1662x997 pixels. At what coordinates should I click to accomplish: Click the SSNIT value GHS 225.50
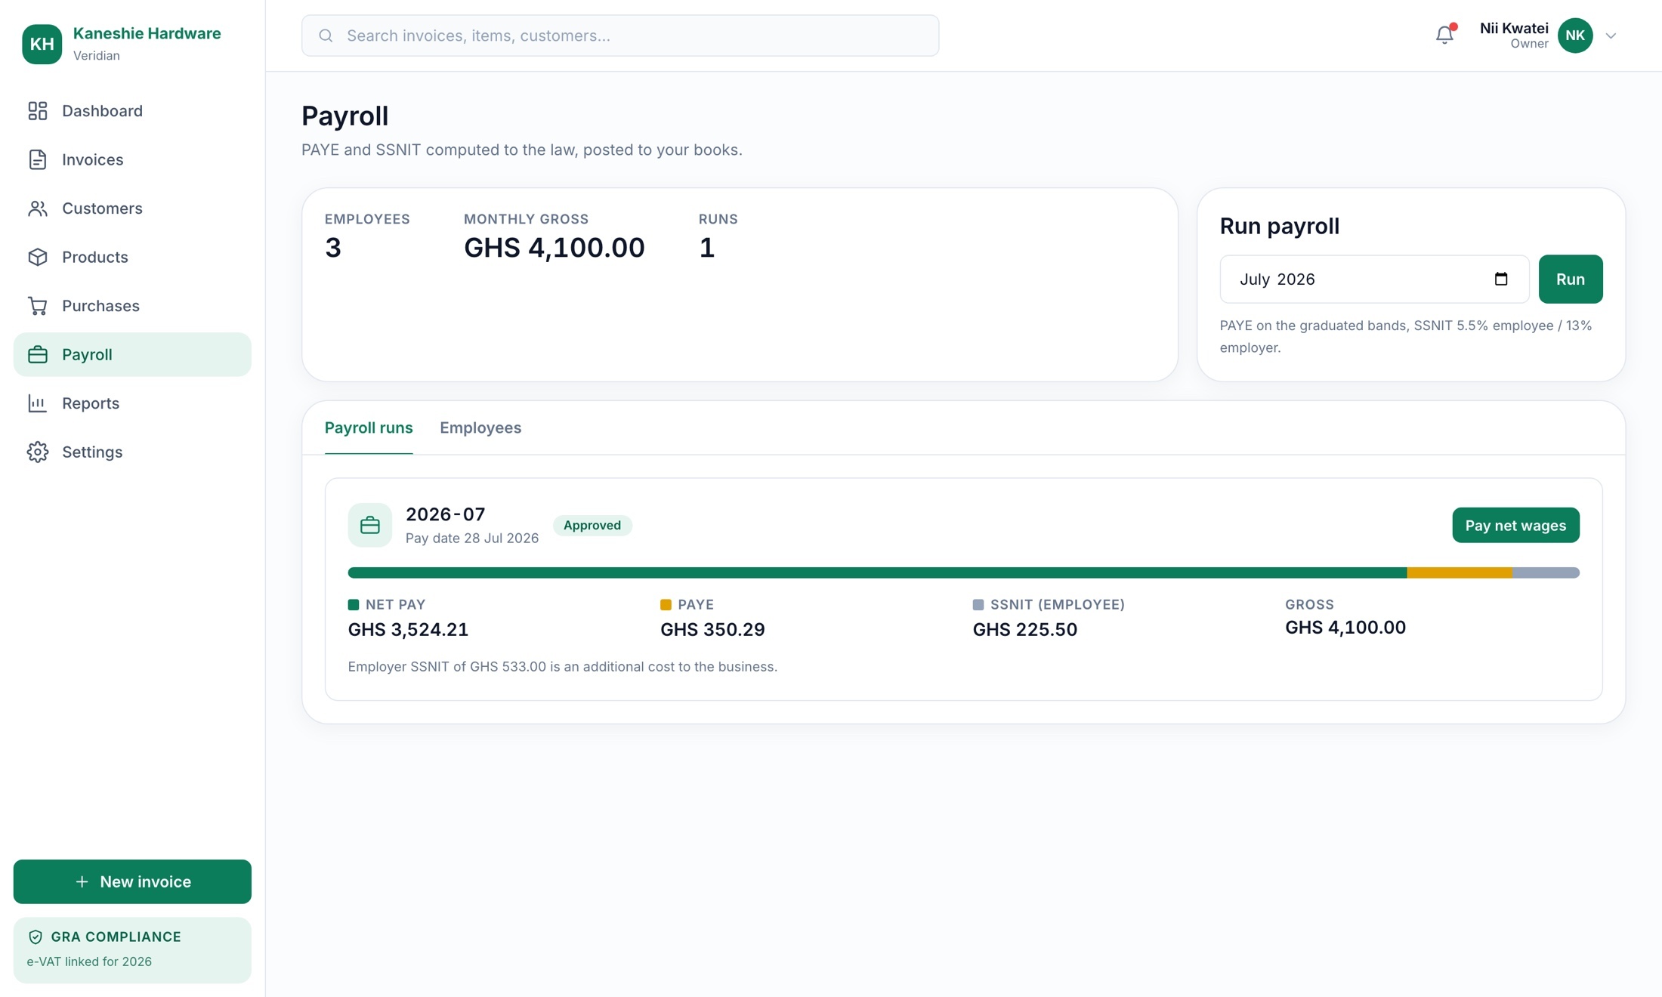[x=1025, y=629]
